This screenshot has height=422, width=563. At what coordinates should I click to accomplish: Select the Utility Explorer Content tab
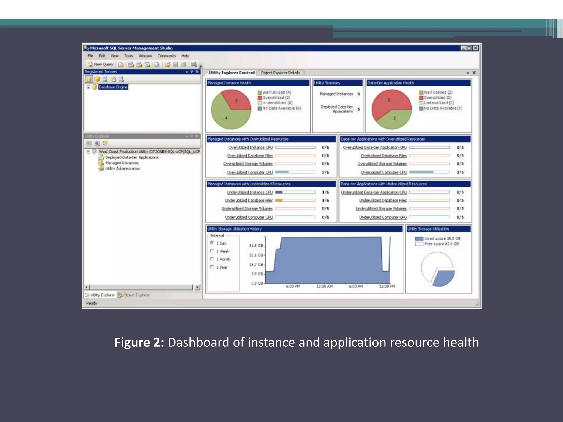coord(231,73)
